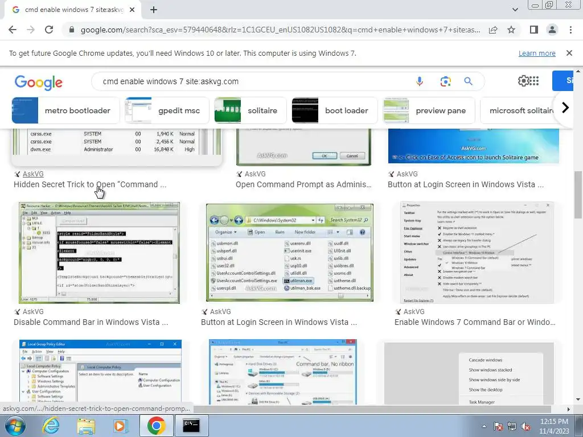Open the System32 folder screenshot thumbnail

290,252
